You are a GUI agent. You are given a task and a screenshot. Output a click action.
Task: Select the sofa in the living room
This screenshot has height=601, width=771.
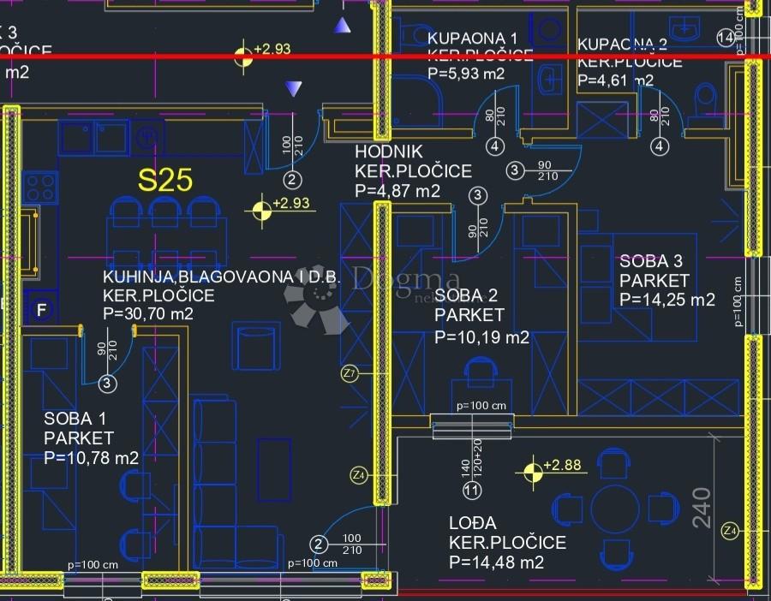[x=237, y=484]
